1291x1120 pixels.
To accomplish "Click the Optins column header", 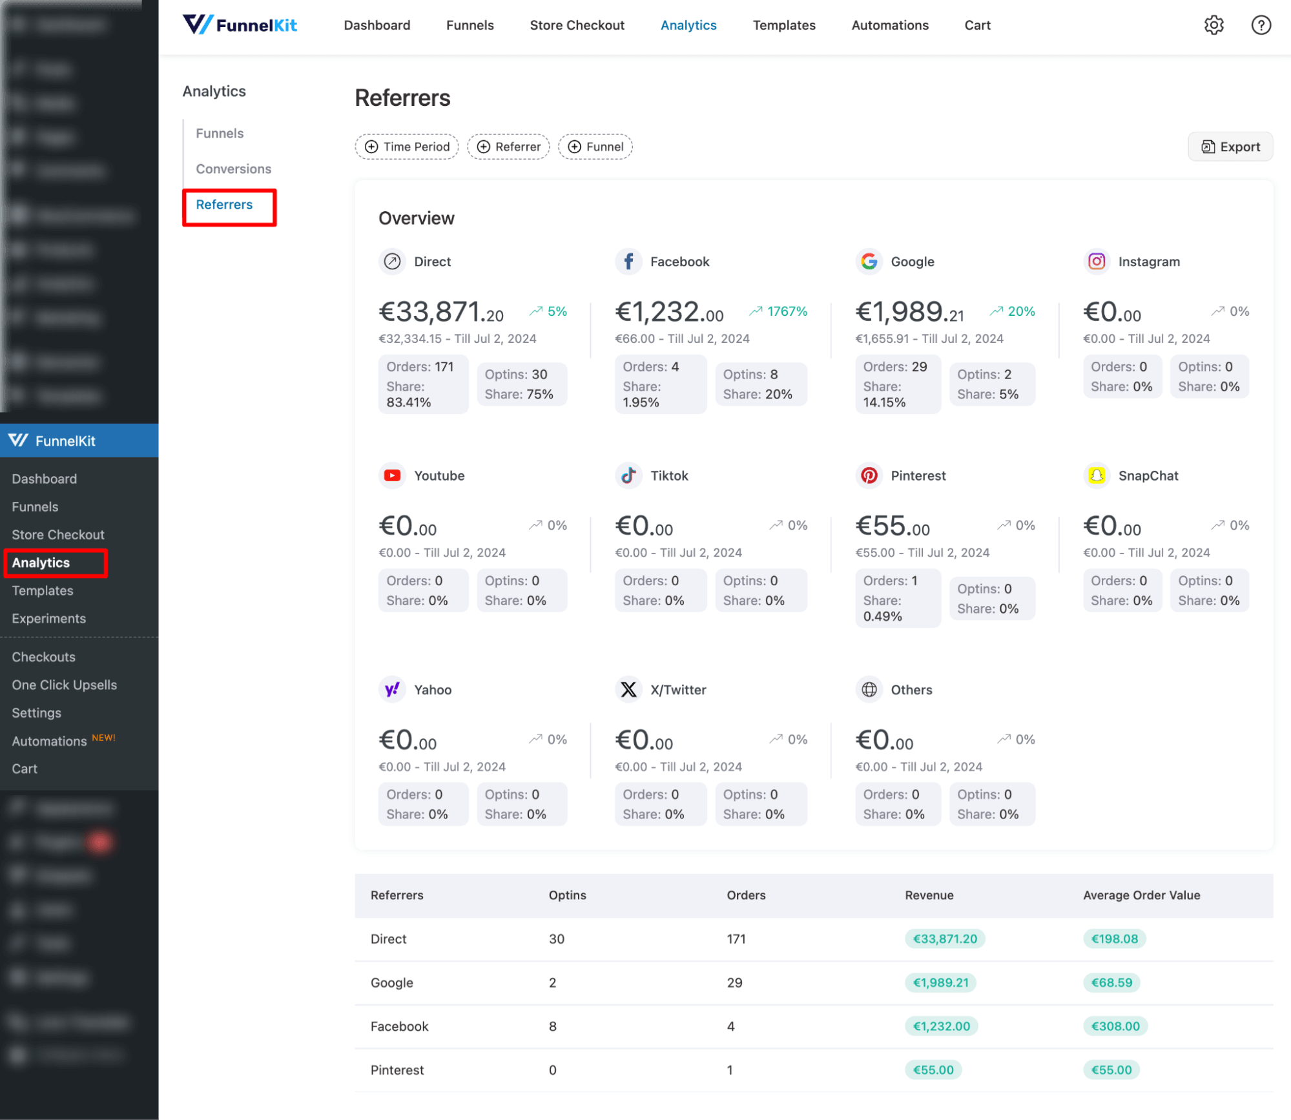I will point(568,895).
